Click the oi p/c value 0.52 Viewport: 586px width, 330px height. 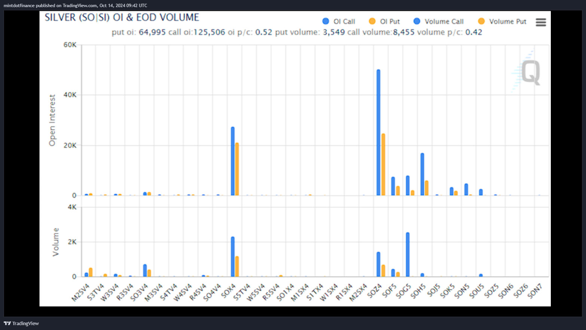tap(264, 32)
